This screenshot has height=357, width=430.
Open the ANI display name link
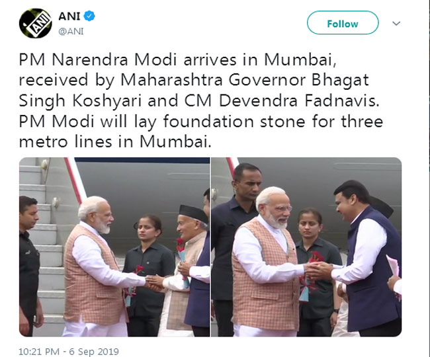coord(69,16)
